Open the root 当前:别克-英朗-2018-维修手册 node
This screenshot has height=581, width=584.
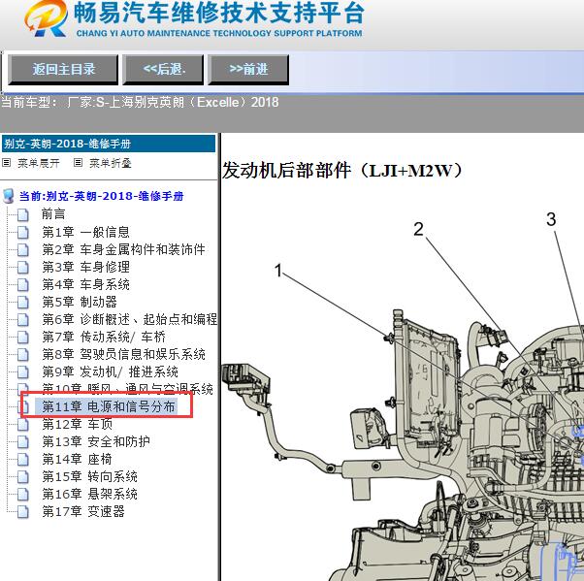(x=101, y=196)
